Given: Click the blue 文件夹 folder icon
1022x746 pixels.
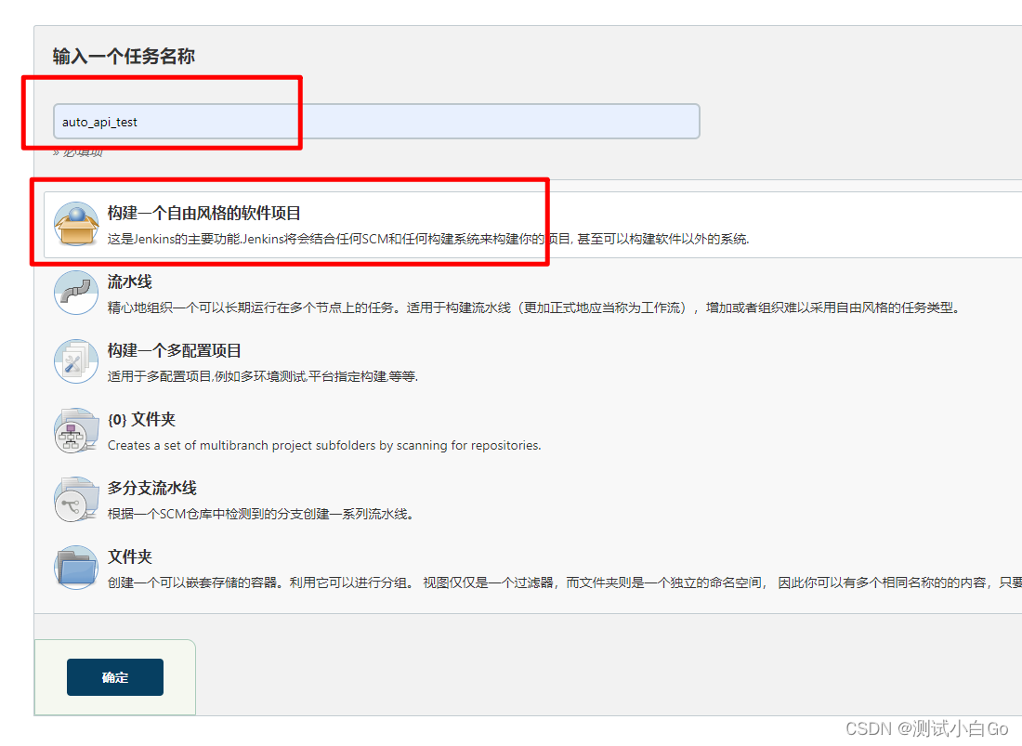Looking at the screenshot, I should pos(76,568).
